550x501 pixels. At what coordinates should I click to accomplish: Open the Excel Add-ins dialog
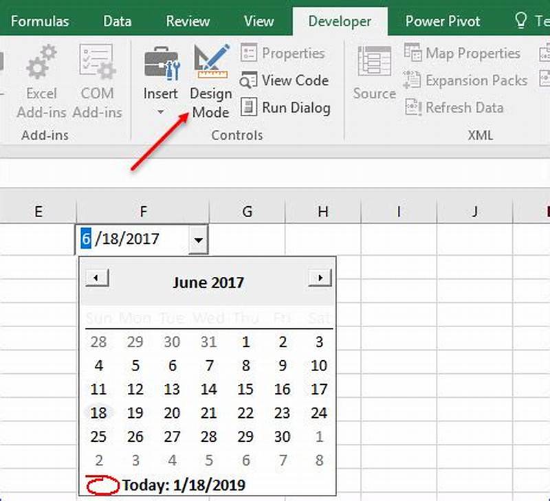click(41, 80)
